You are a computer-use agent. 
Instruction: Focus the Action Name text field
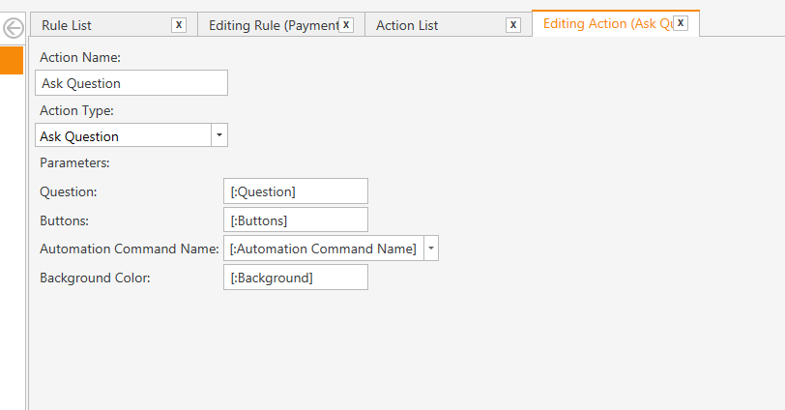tap(131, 82)
